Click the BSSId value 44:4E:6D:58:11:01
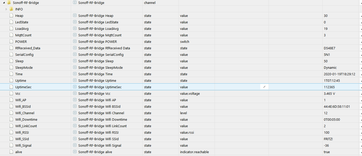The height and width of the screenshot is (156, 362). pyautogui.click(x=337, y=106)
